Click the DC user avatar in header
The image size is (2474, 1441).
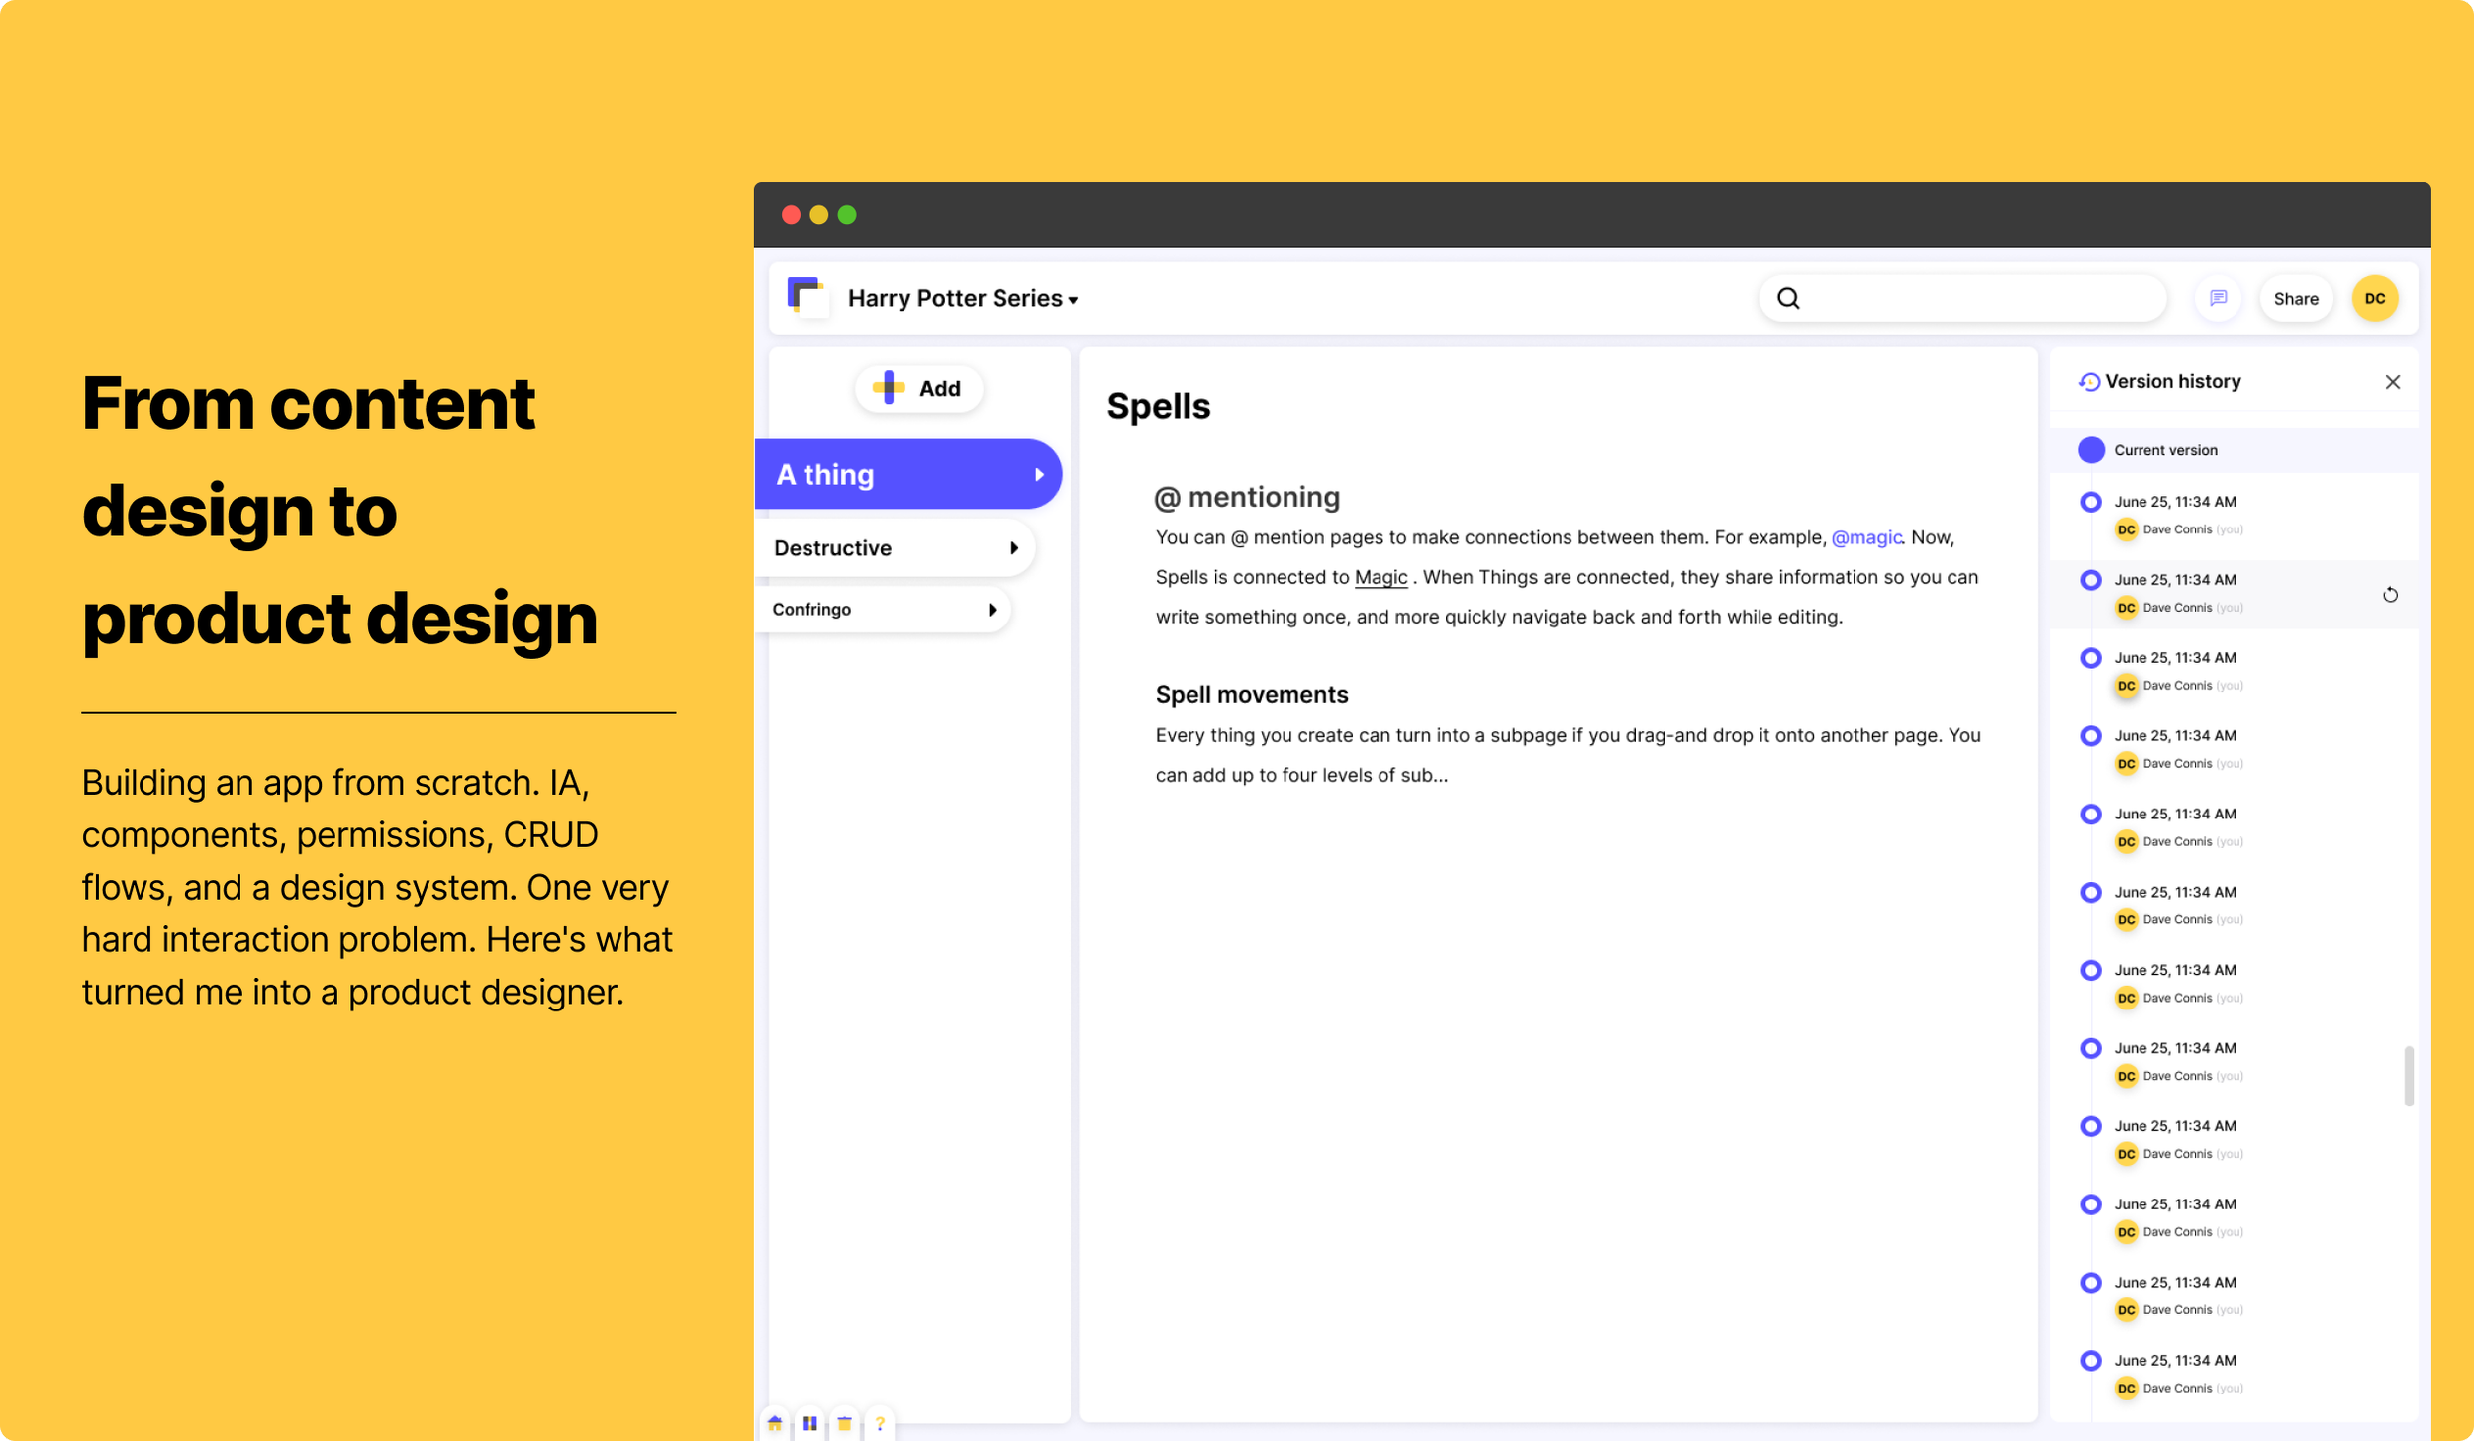pyautogui.click(x=2374, y=298)
